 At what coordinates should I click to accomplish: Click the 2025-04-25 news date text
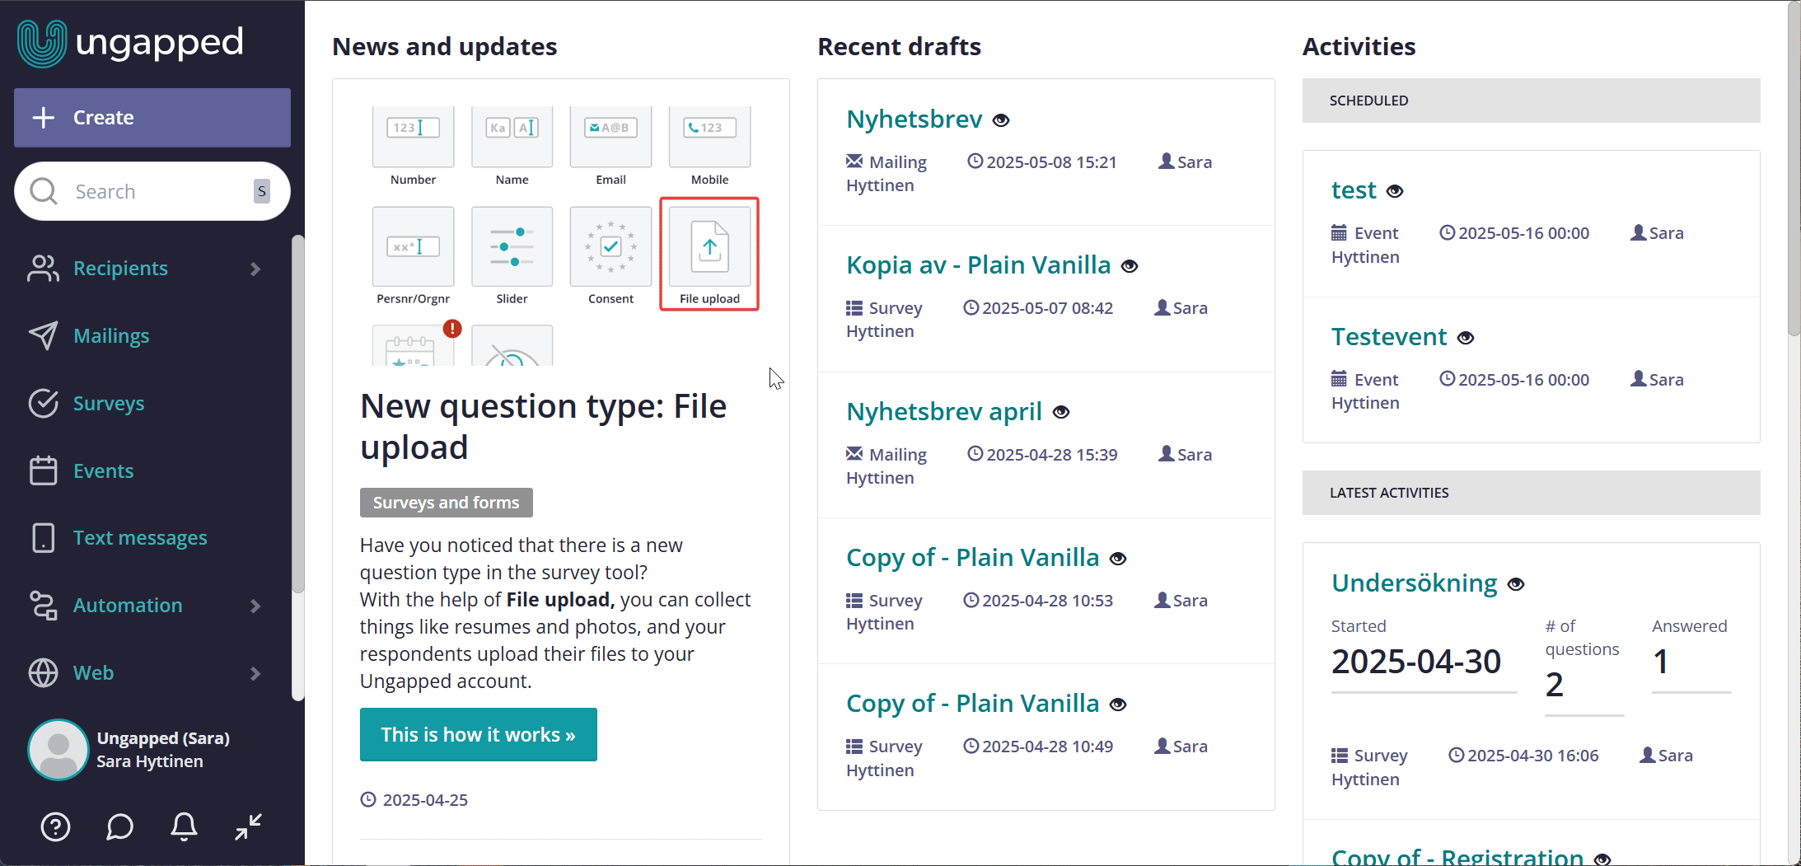[x=425, y=800]
